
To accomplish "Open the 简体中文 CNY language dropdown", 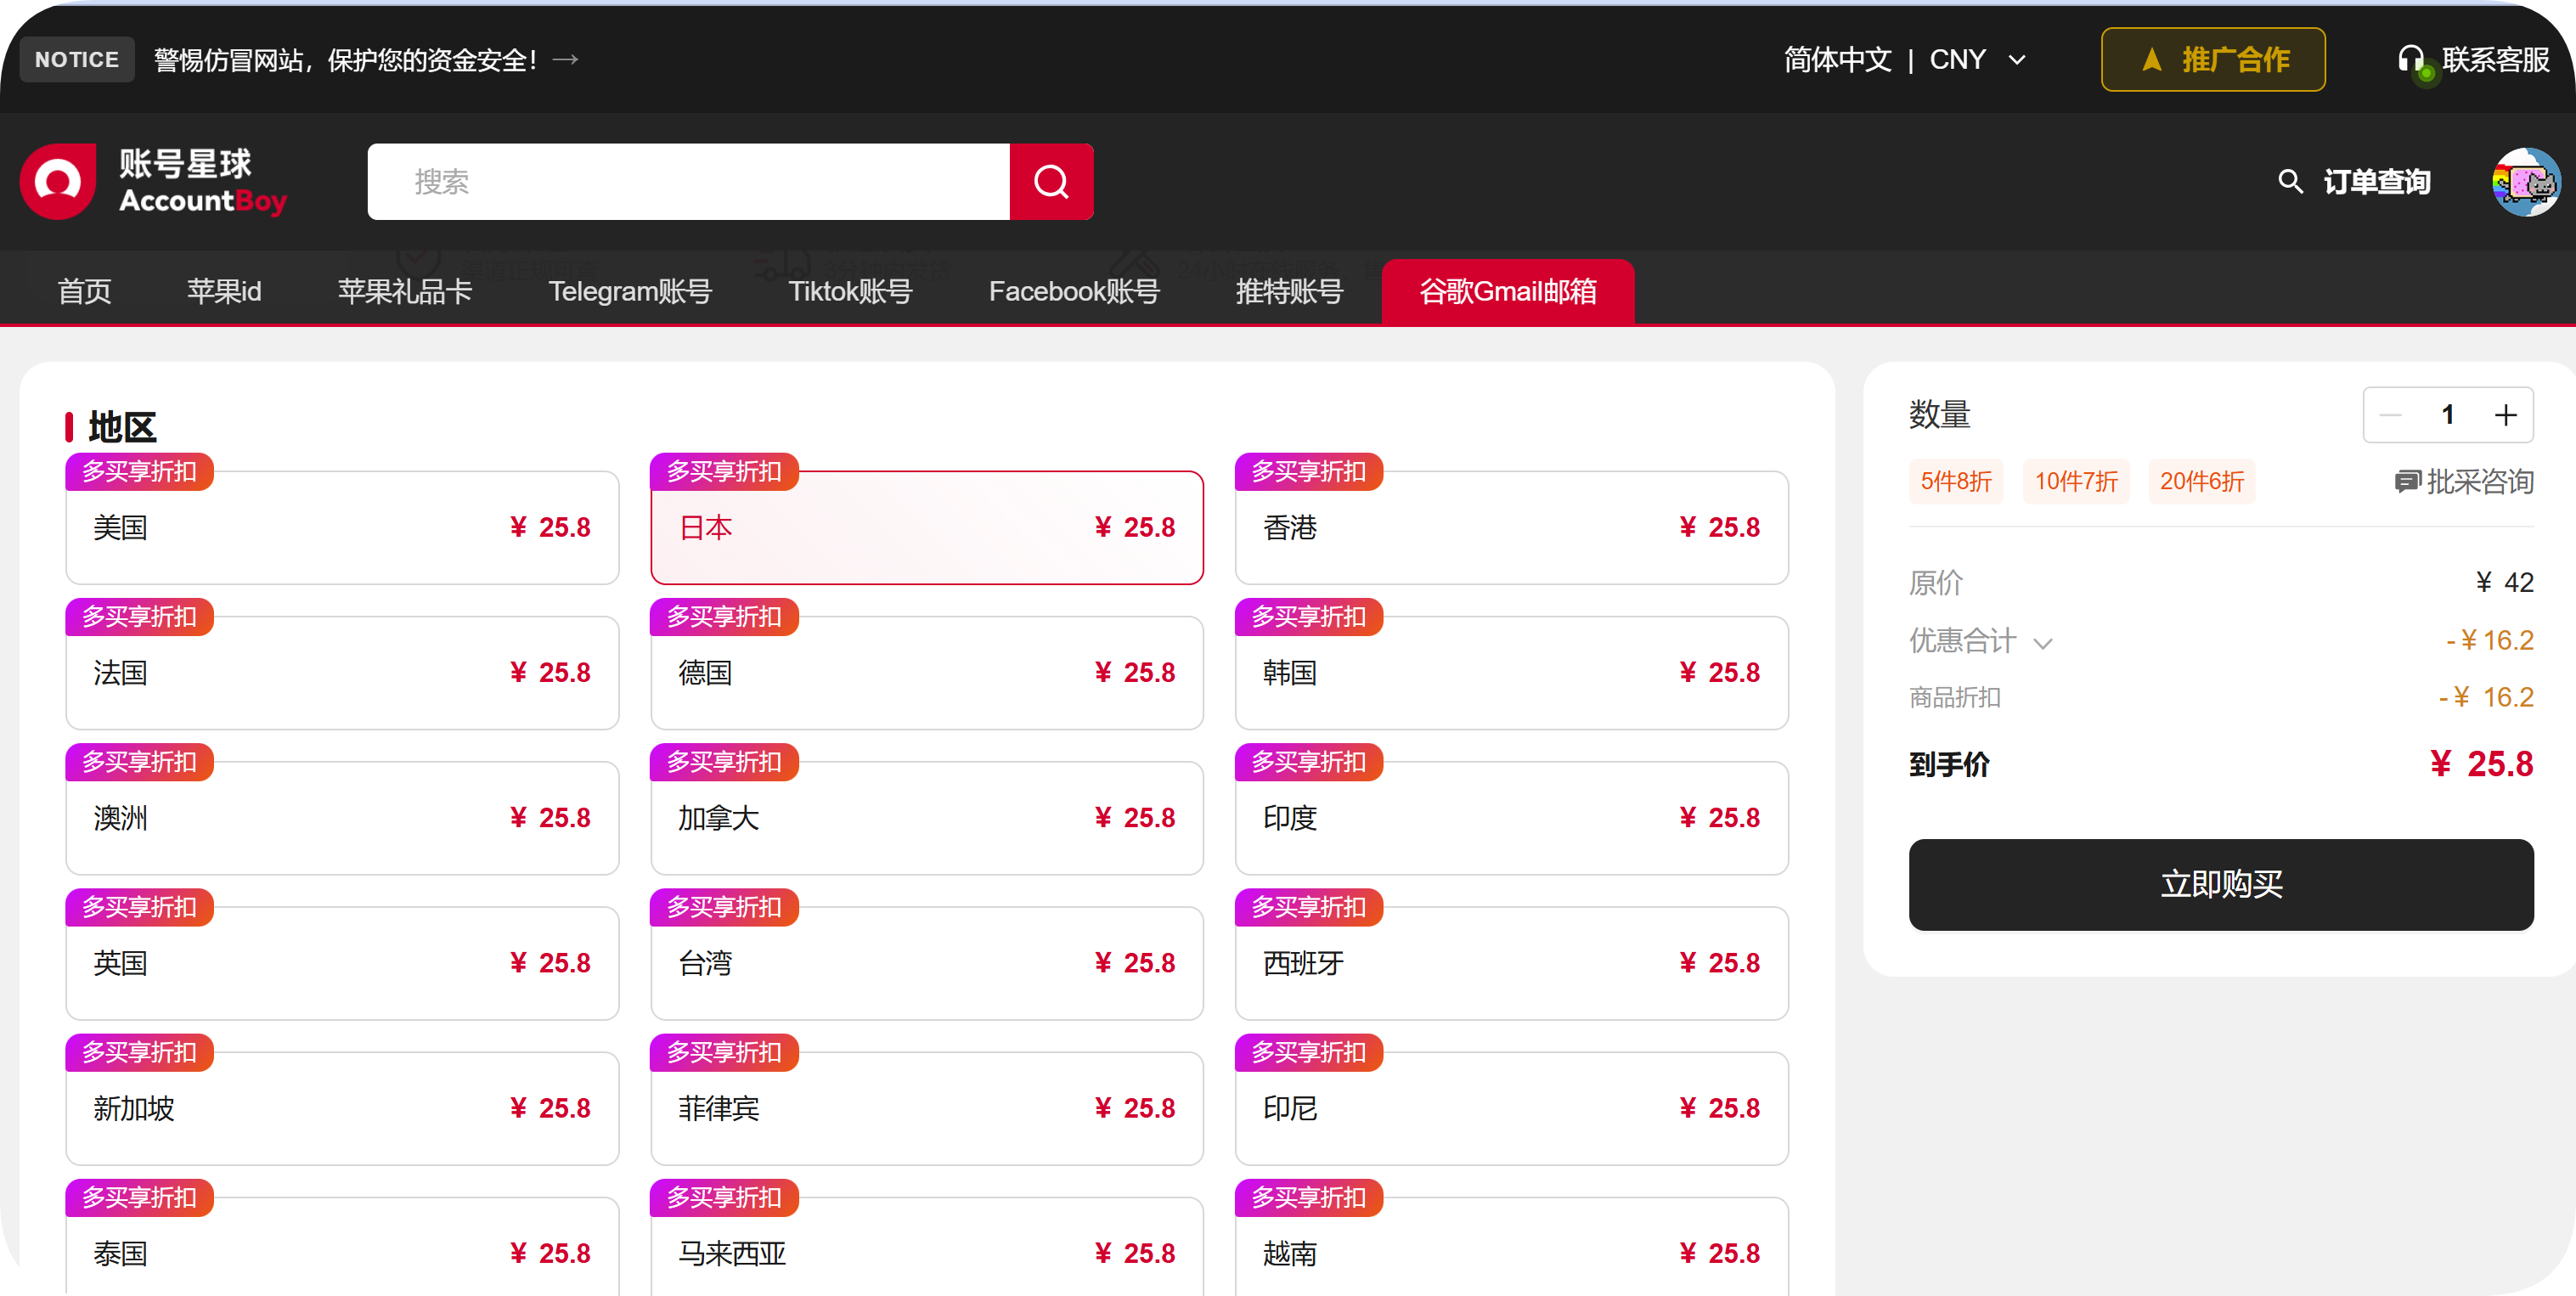I will [x=1905, y=60].
